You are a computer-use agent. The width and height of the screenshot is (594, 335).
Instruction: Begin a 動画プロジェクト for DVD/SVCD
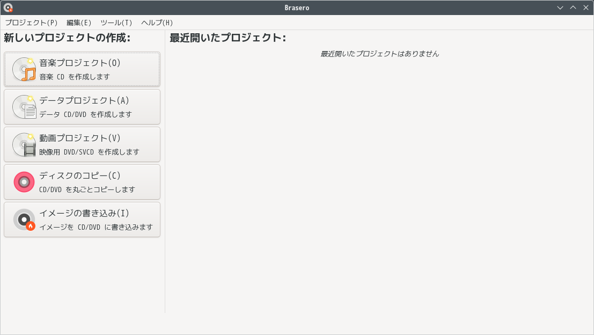tap(82, 144)
